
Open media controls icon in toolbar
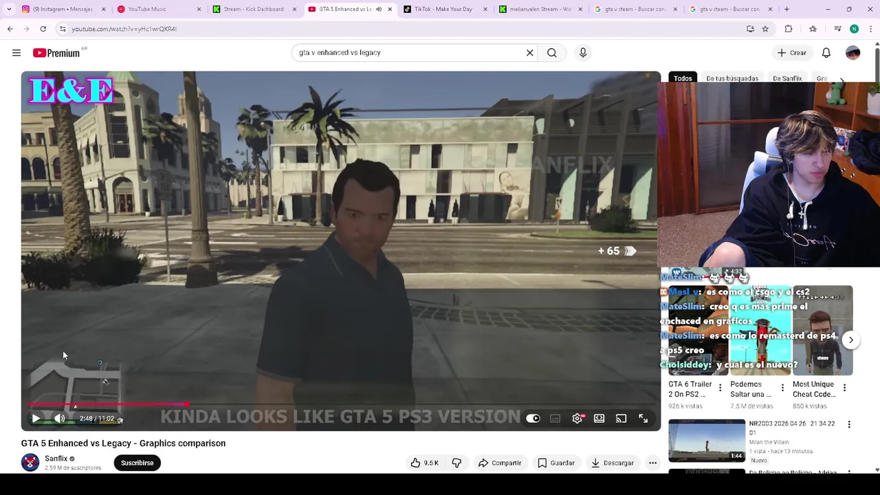pos(837,29)
